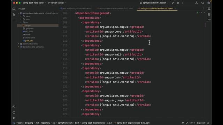Open the Maven tool window
Screen dimensions: 223x125
[x=209, y=20]
